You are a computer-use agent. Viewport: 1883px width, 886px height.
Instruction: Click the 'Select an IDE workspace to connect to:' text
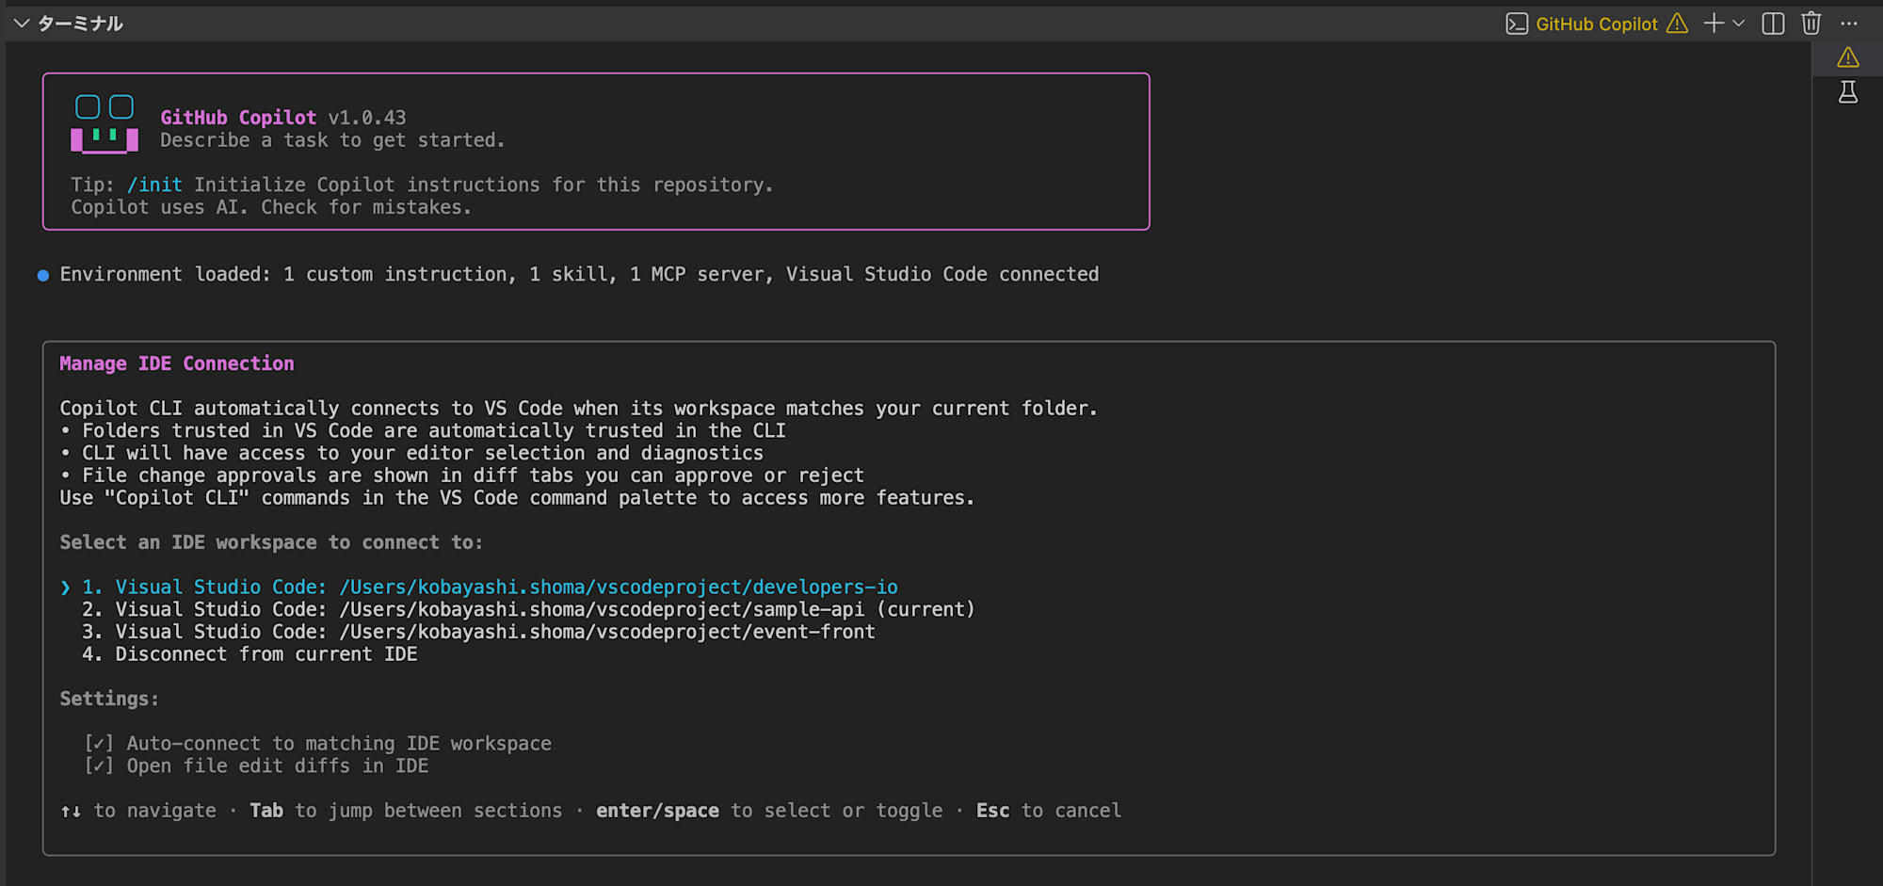coord(271,543)
